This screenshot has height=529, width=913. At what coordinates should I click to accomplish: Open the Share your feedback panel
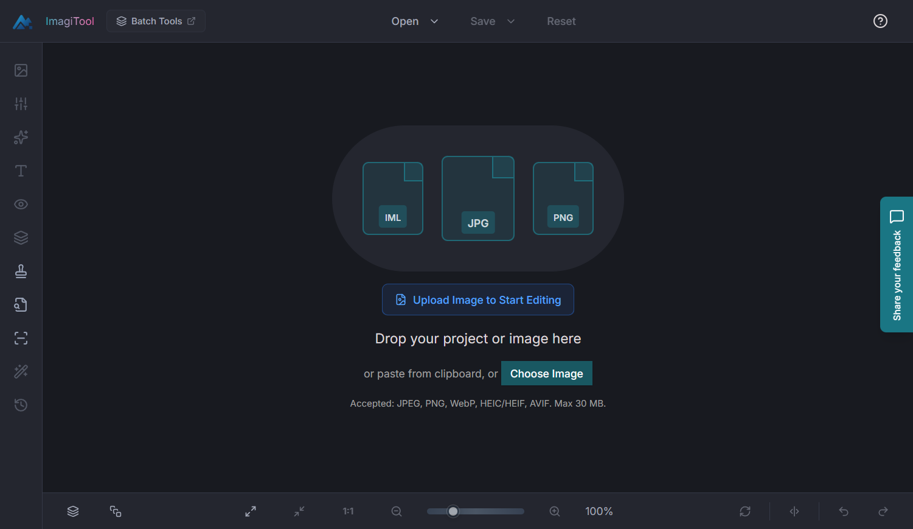(897, 264)
